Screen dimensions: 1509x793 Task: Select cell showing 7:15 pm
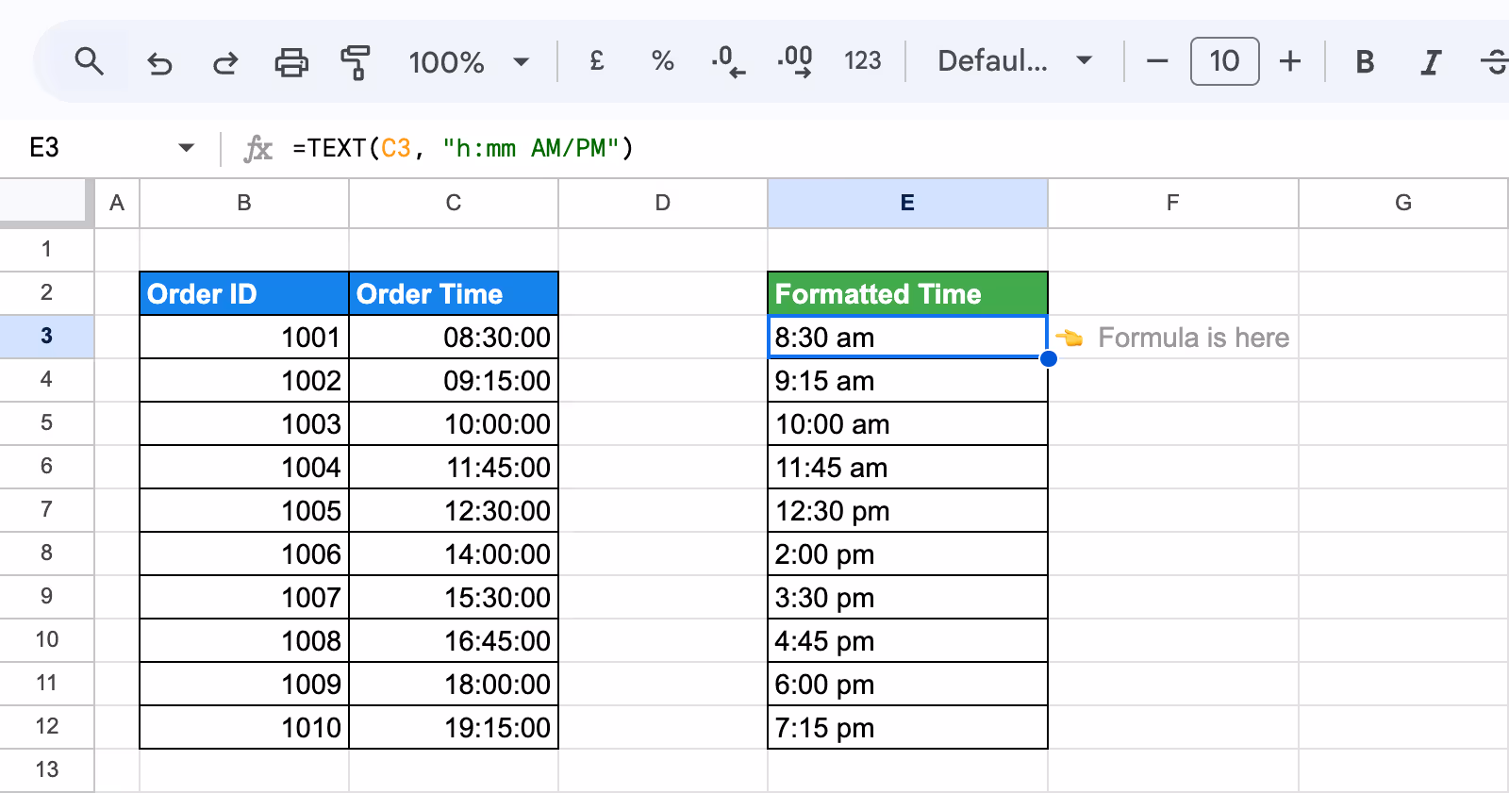click(907, 728)
